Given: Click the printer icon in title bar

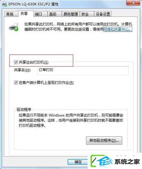Looking at the screenshot, I should (5, 4).
